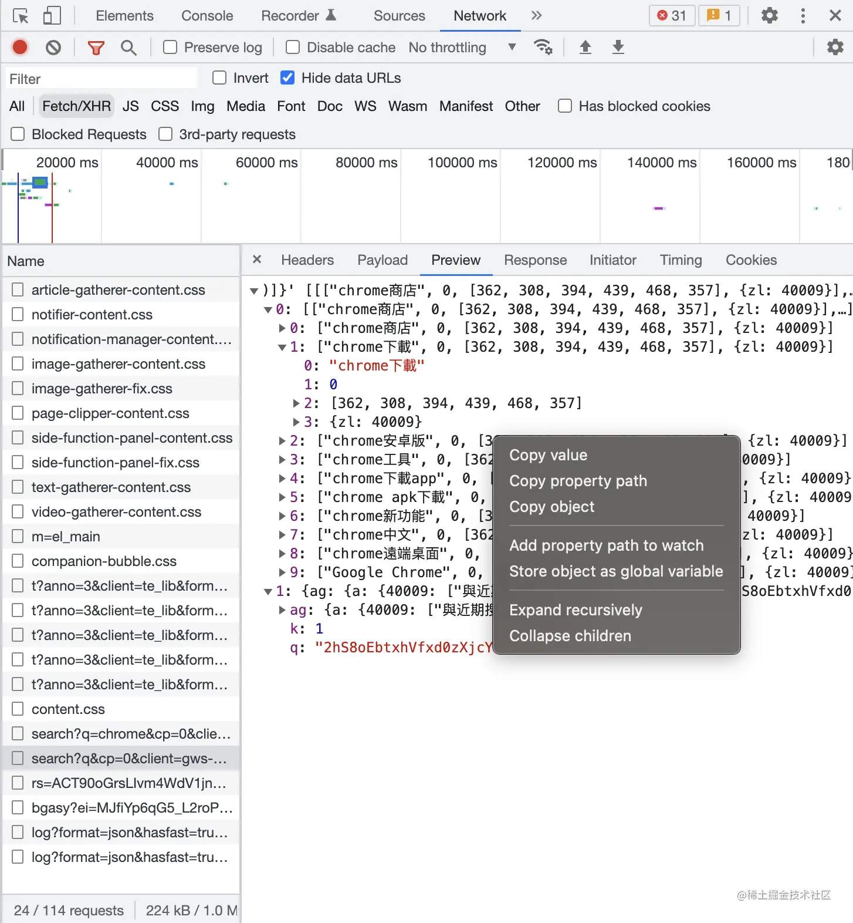853x923 pixels.
Task: Filter requests by WS type
Action: click(365, 106)
